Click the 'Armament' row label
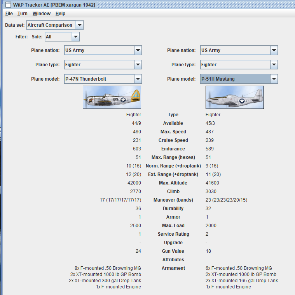 click(x=173, y=268)
